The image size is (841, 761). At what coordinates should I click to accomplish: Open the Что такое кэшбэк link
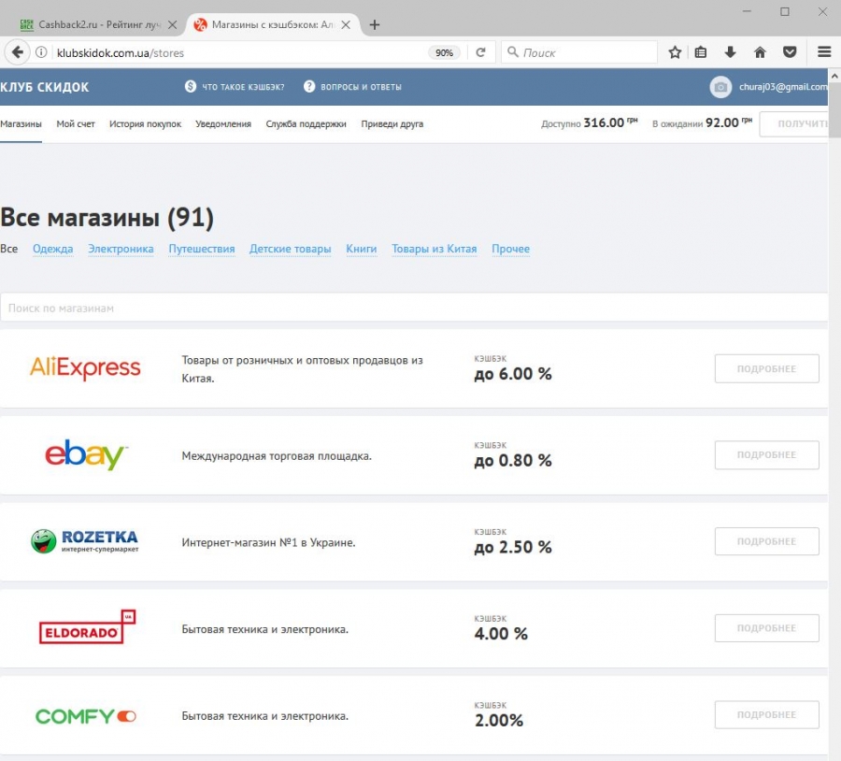point(243,87)
